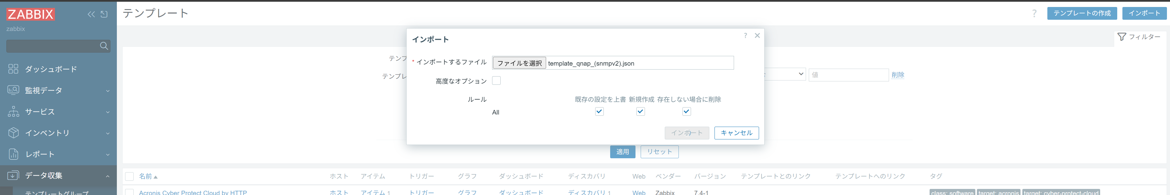Screen dimensions: 1170x195
Task: Click the 監視データ monitoring icon
Action: 13,90
